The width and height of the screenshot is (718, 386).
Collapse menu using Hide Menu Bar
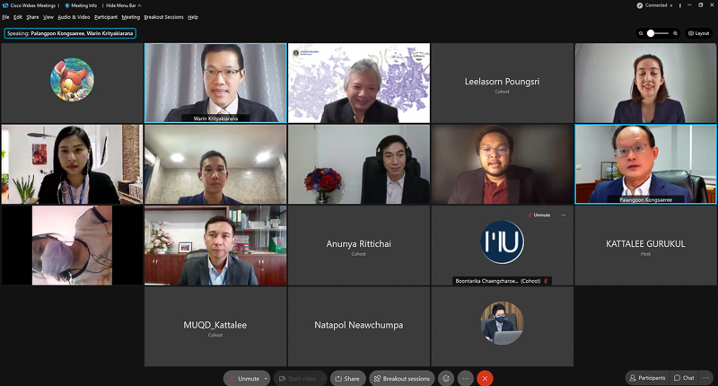(x=123, y=5)
